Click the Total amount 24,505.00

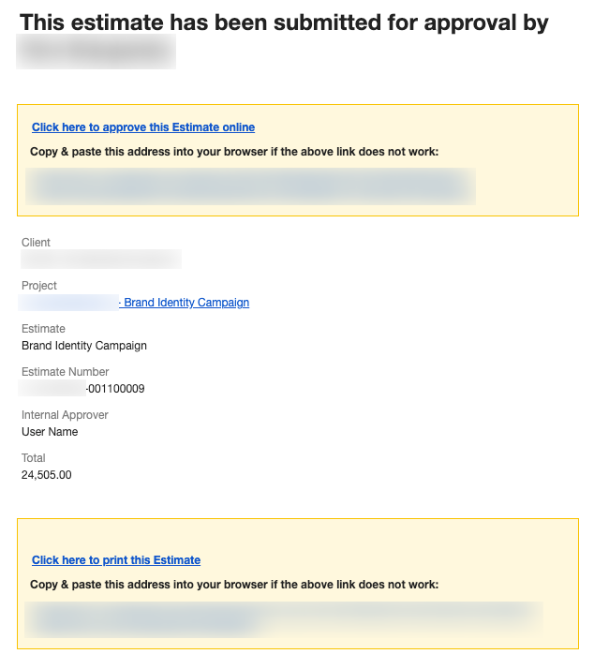(46, 475)
